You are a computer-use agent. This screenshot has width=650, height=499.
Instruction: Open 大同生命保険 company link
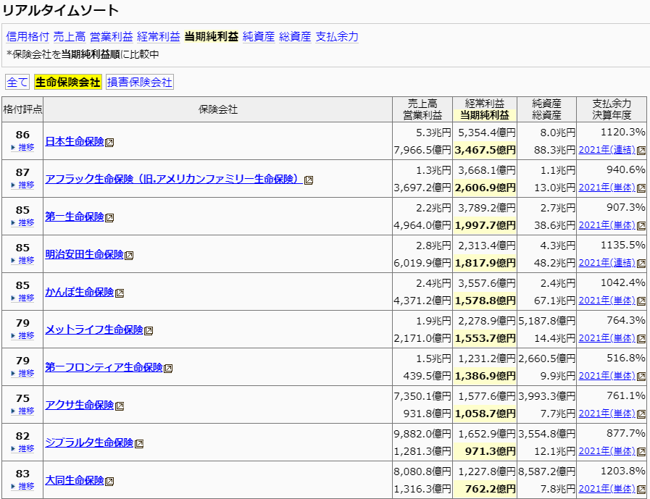75,481
